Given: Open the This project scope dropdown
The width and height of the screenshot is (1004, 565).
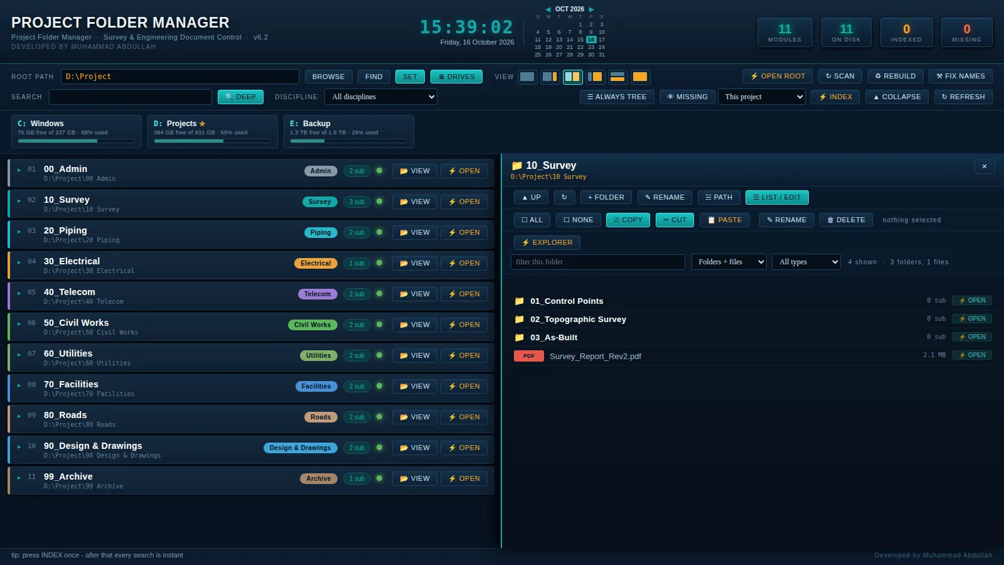Looking at the screenshot, I should tap(762, 97).
